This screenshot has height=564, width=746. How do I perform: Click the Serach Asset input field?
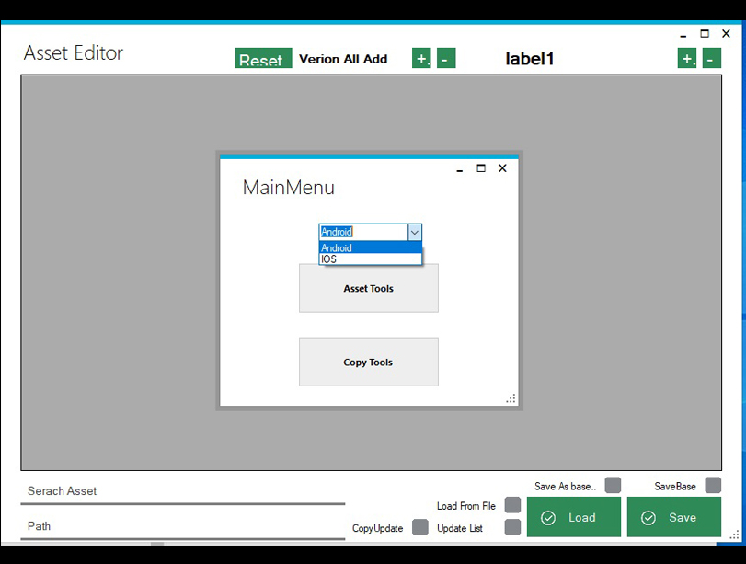(x=182, y=491)
